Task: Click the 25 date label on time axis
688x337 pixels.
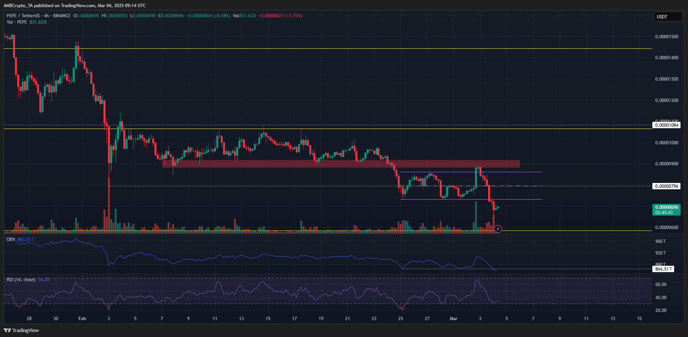Action: click(401, 319)
